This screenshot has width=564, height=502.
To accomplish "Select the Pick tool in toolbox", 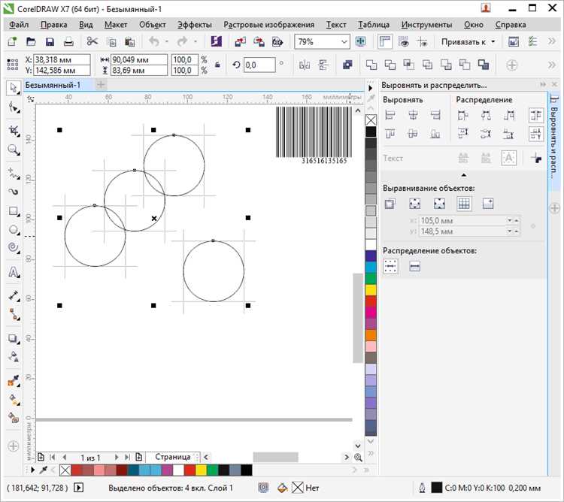I will [x=14, y=89].
